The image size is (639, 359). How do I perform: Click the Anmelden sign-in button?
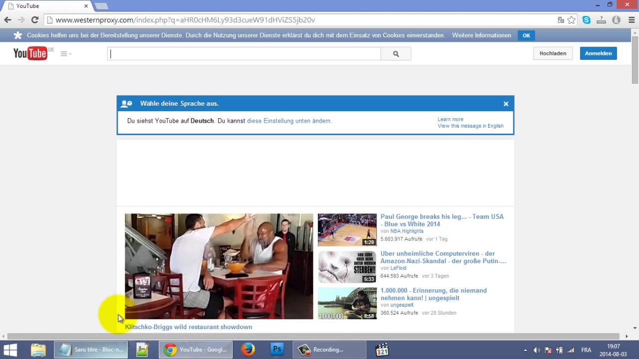point(598,53)
